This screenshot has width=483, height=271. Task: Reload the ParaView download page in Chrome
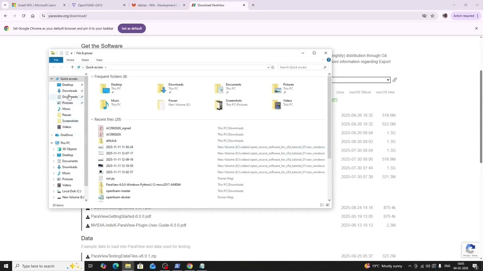[23, 16]
